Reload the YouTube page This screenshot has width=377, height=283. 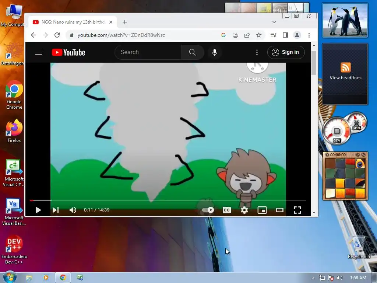coord(57,35)
